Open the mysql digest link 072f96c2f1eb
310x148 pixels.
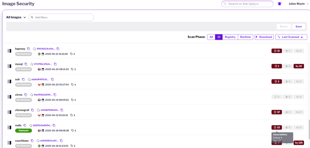(x=43, y=64)
